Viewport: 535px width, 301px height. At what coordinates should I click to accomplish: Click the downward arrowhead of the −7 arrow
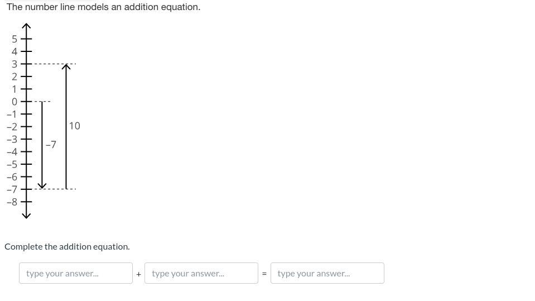click(42, 185)
